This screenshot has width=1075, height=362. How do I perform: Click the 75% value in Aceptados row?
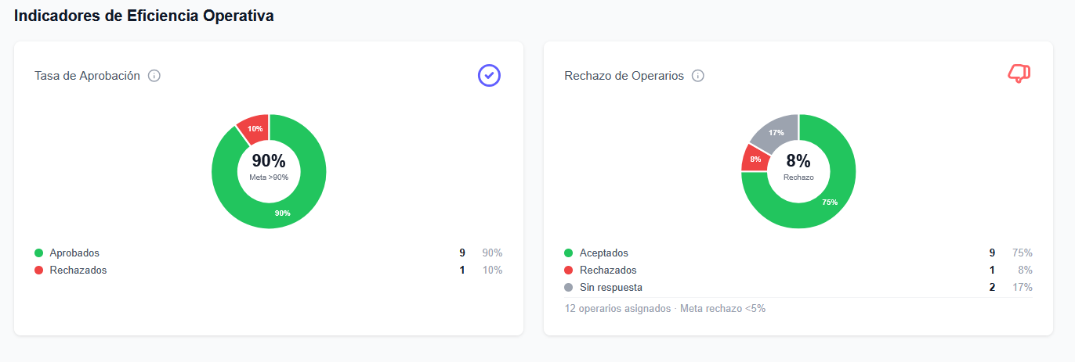[x=1022, y=253]
